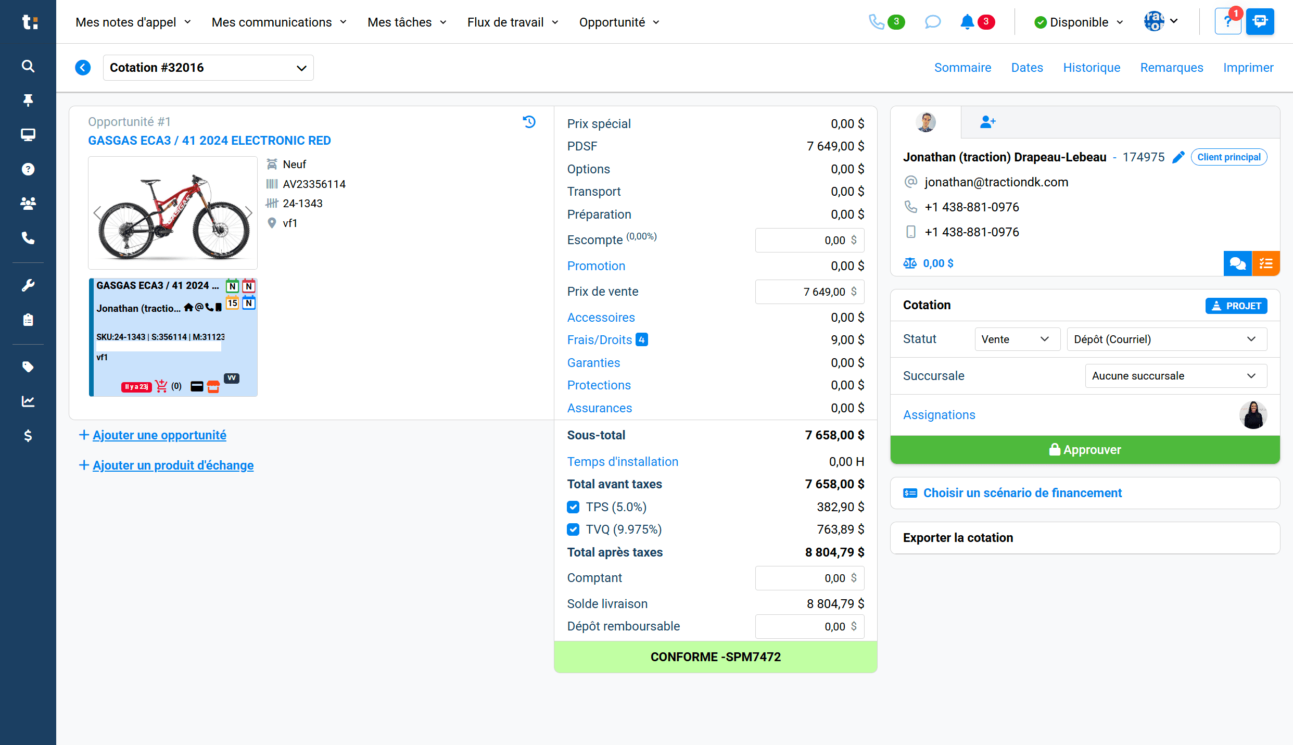Click the Escompte amount field

[809, 240]
